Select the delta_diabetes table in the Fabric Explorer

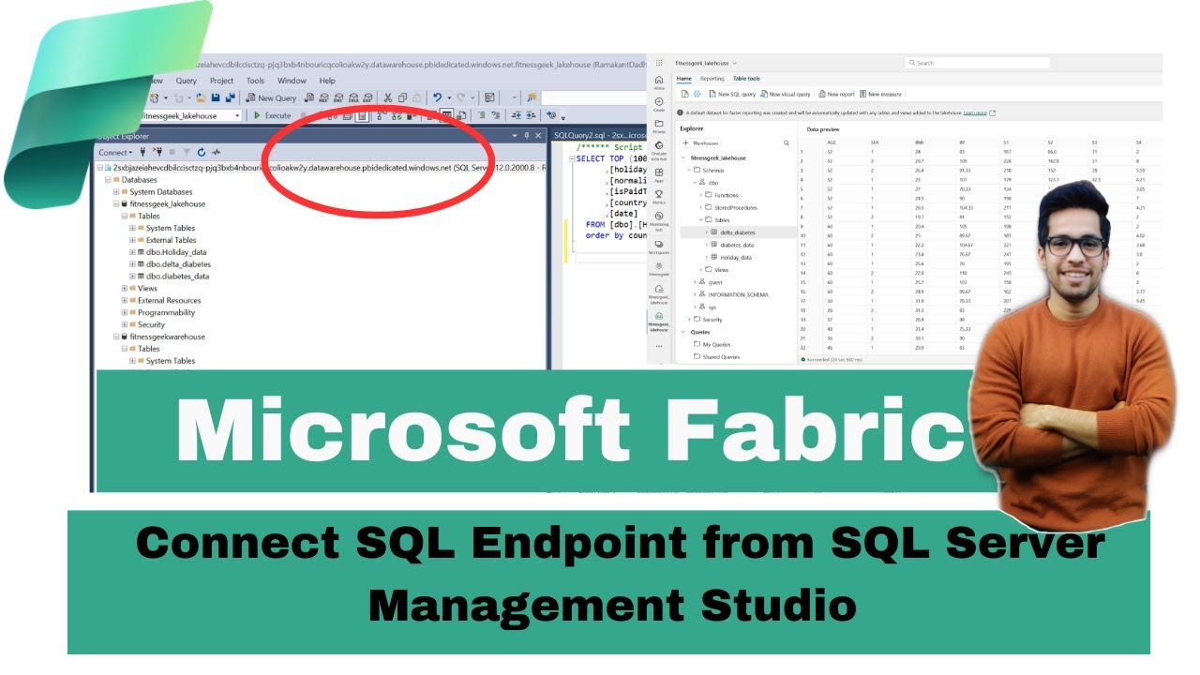click(x=738, y=232)
